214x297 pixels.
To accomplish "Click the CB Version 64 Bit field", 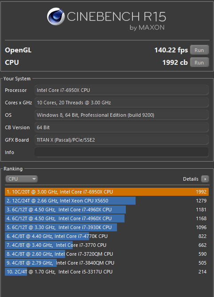I will pos(121,127).
